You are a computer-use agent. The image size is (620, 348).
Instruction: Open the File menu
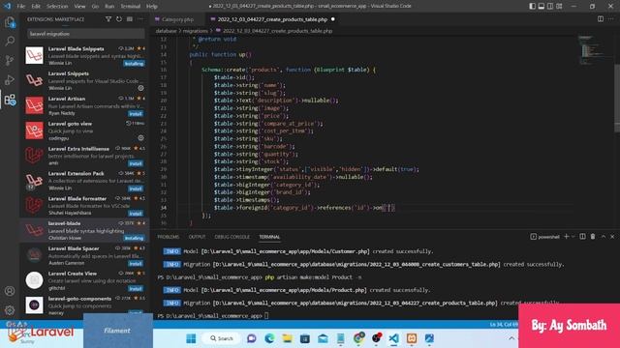(x=21, y=7)
